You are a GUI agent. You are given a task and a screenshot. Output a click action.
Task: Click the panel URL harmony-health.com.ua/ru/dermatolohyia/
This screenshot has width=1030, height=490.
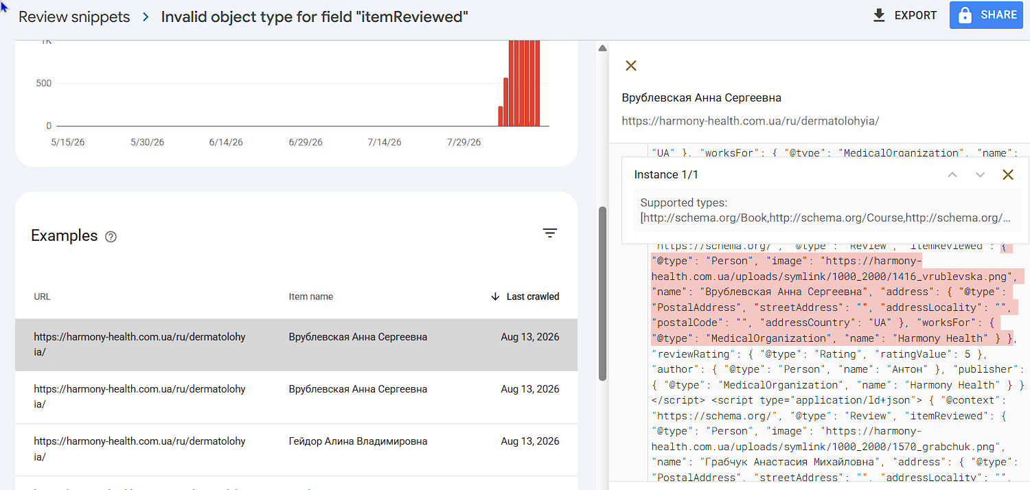point(751,121)
